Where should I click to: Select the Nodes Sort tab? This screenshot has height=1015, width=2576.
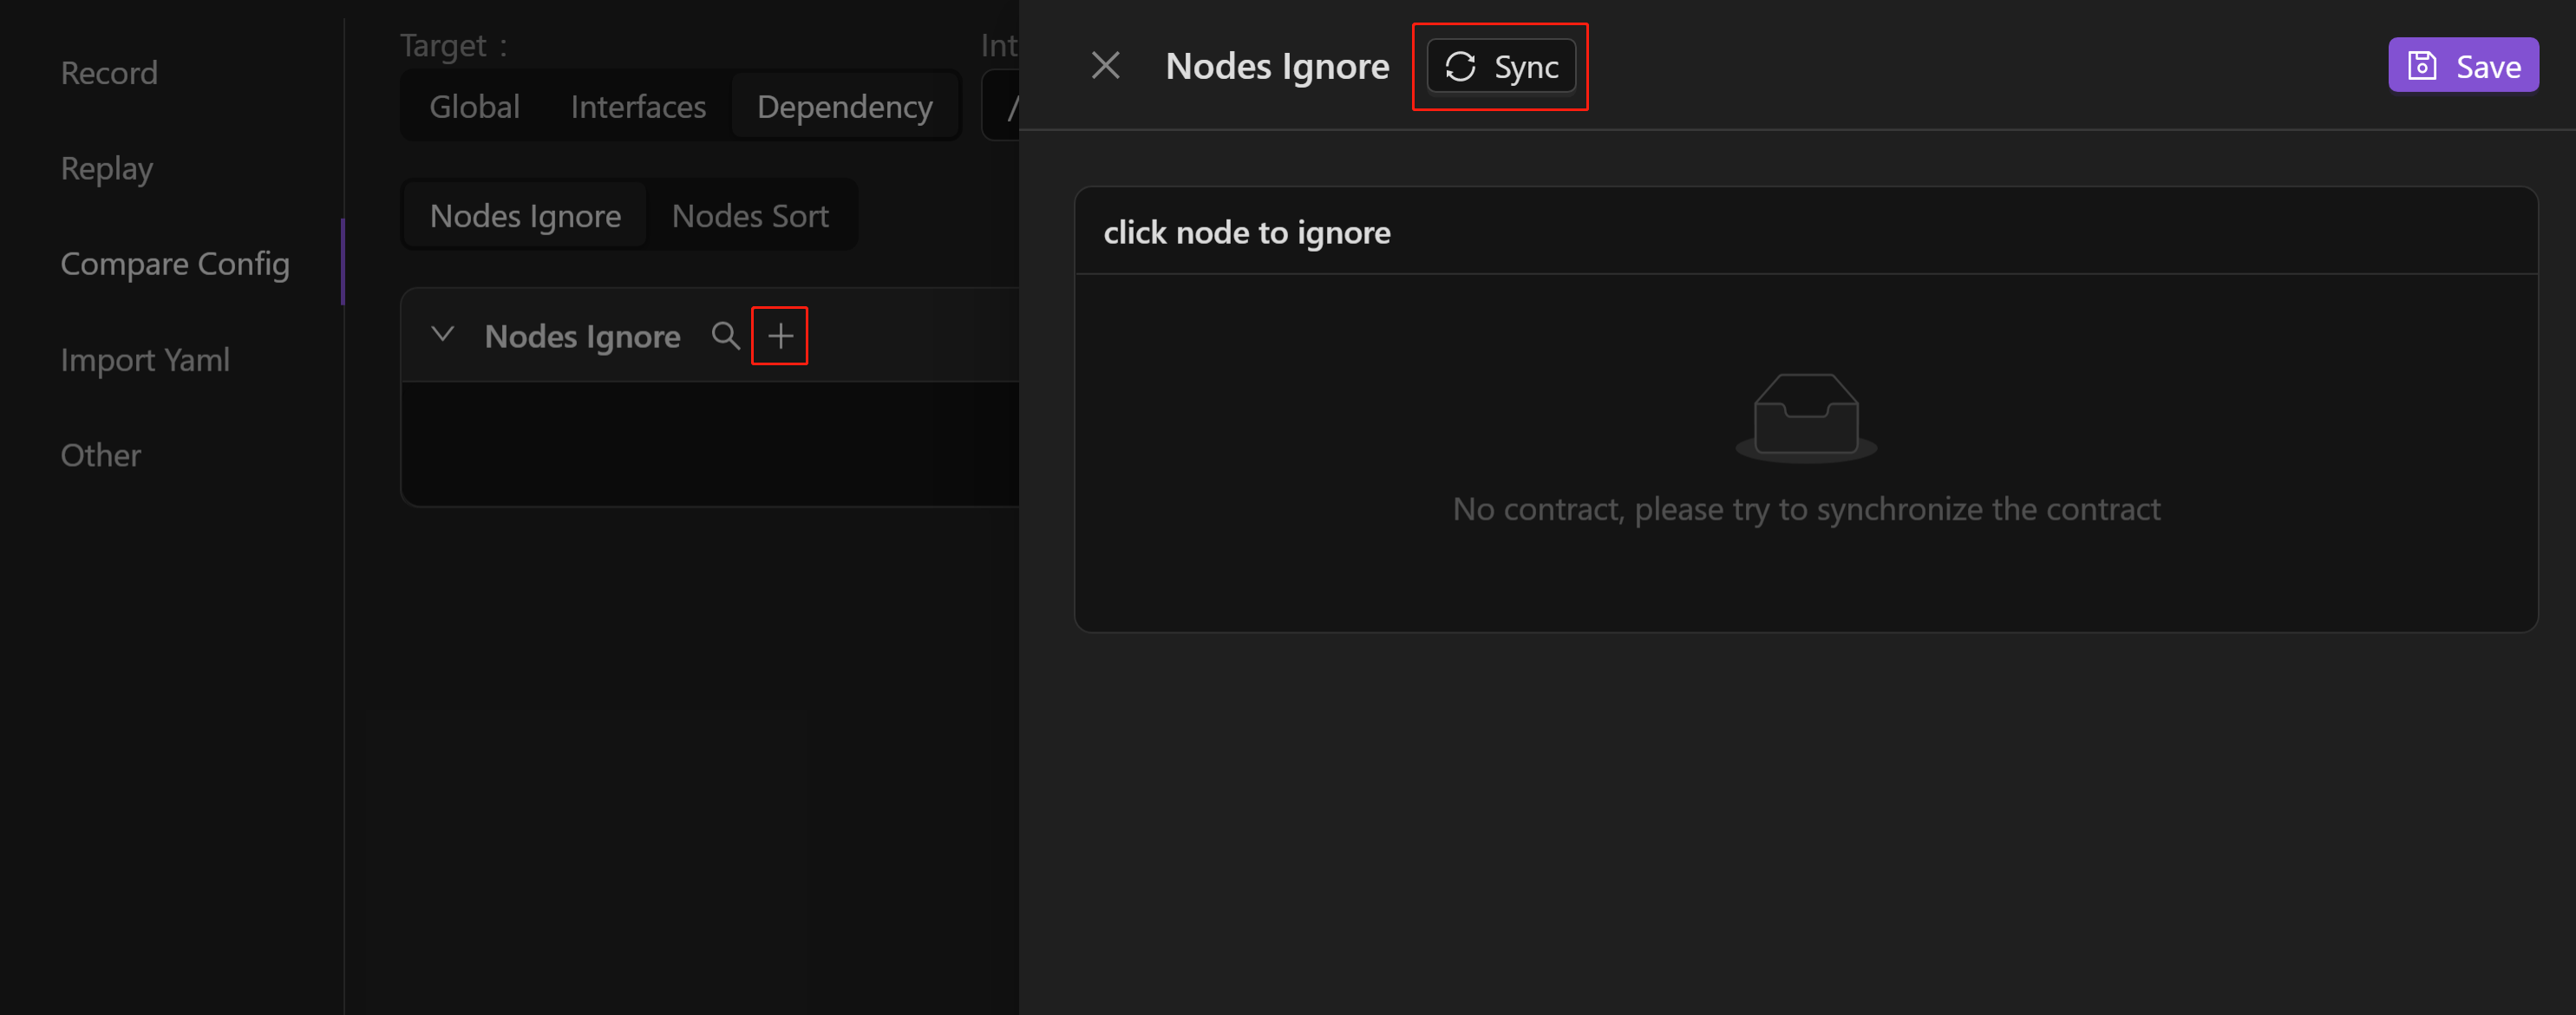click(x=750, y=215)
